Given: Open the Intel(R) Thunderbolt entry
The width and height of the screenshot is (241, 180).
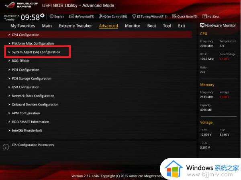Looking at the screenshot, I should point(27,131).
